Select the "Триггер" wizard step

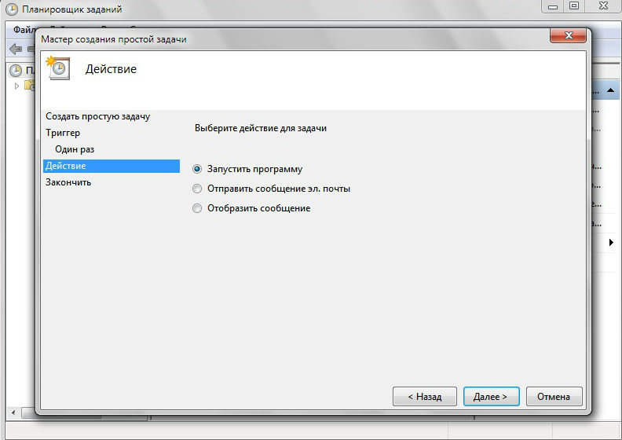[x=63, y=133]
